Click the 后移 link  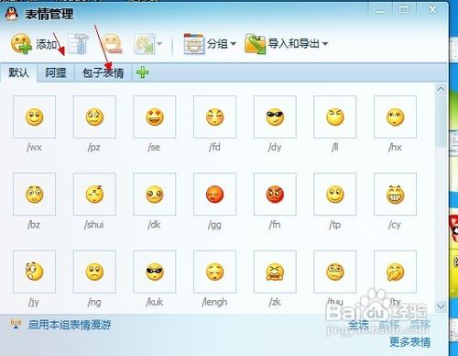coord(420,325)
